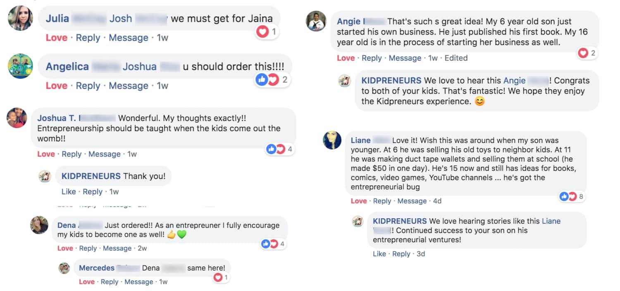Open Liane's profile avatar

tap(332, 140)
